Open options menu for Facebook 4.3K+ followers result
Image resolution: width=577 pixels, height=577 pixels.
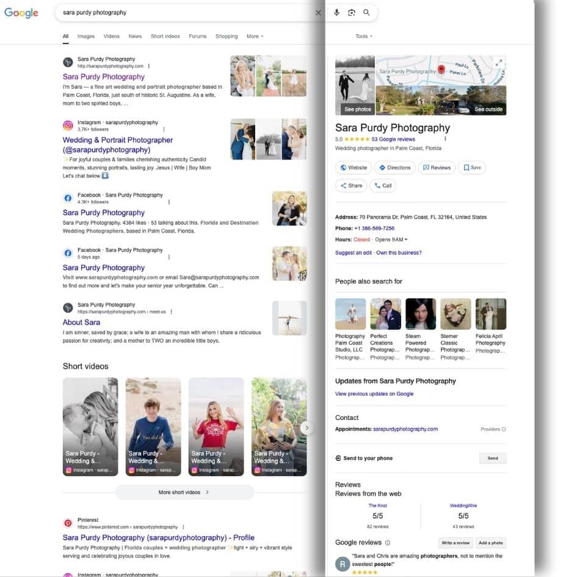(x=169, y=202)
